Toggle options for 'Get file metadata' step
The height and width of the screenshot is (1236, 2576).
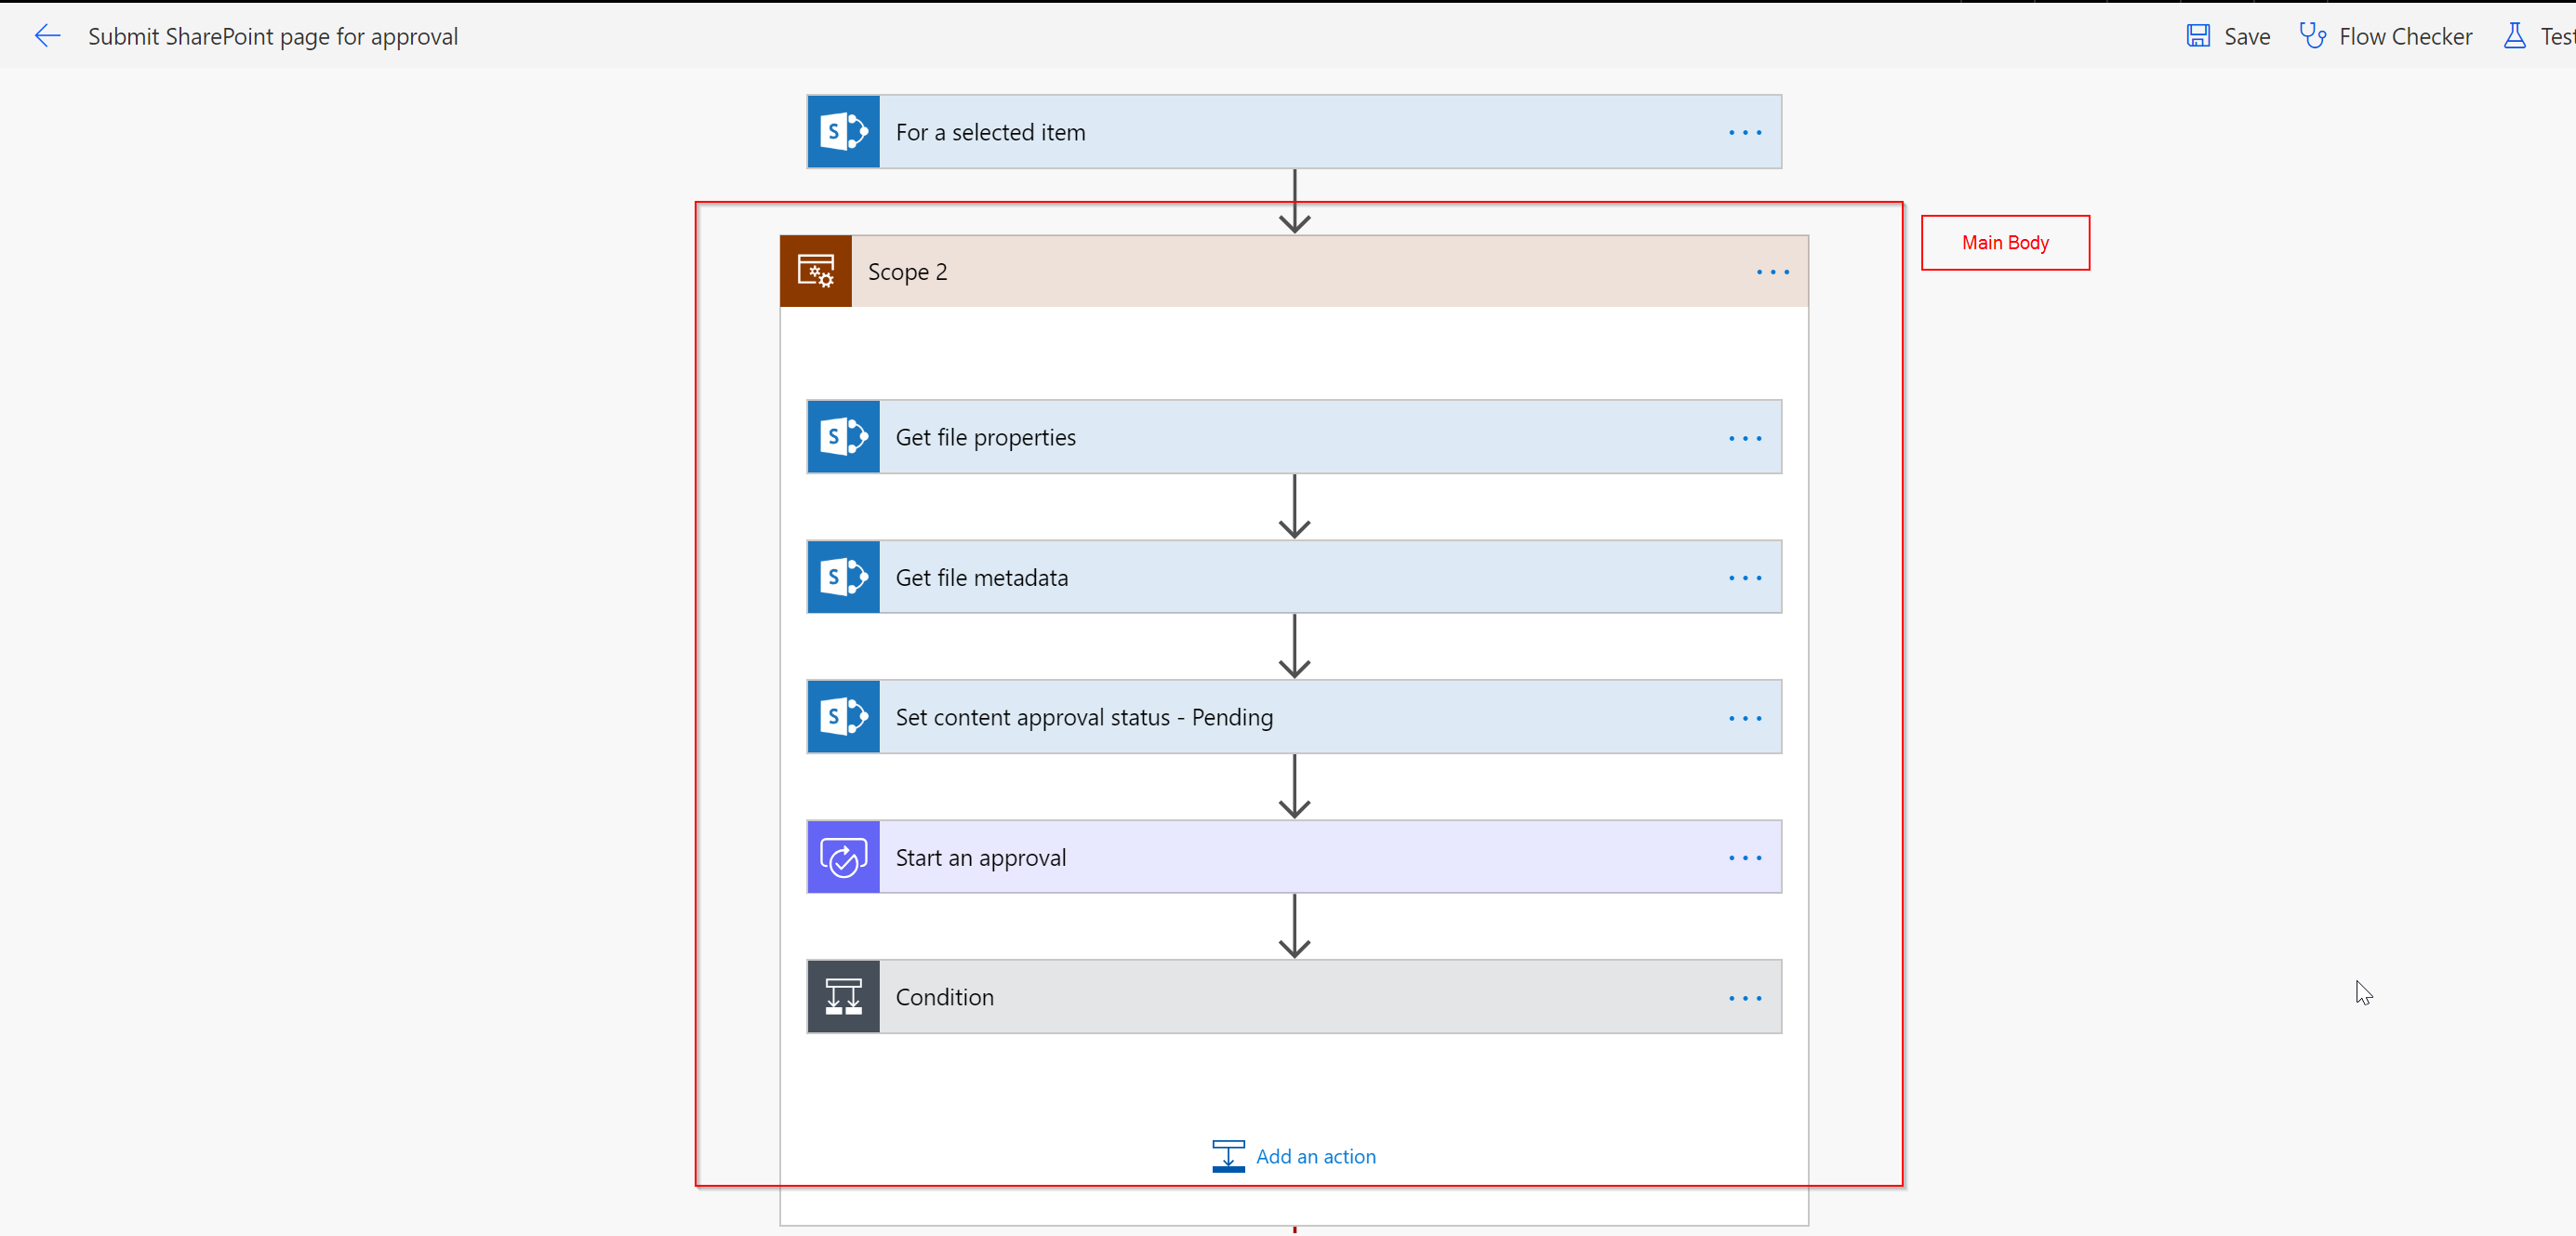coord(1745,577)
